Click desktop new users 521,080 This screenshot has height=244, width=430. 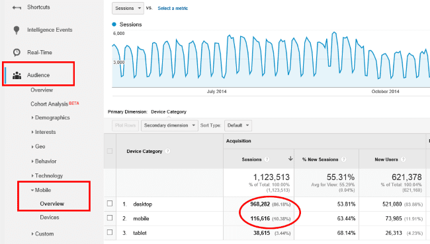[392, 204]
